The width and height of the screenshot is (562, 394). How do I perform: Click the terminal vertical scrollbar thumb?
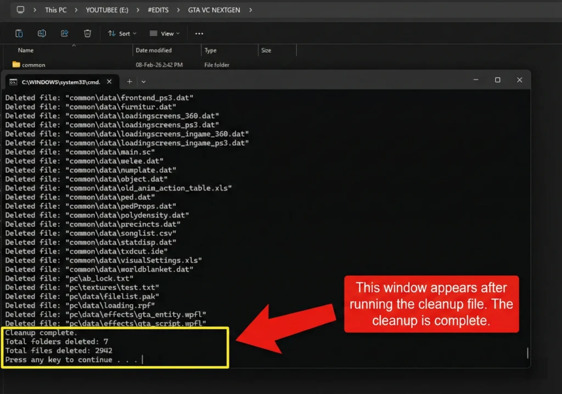(x=527, y=352)
